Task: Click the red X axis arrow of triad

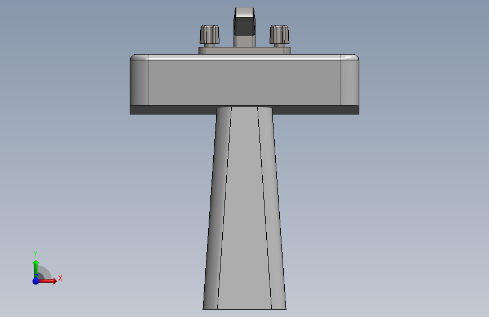Action: (48, 281)
